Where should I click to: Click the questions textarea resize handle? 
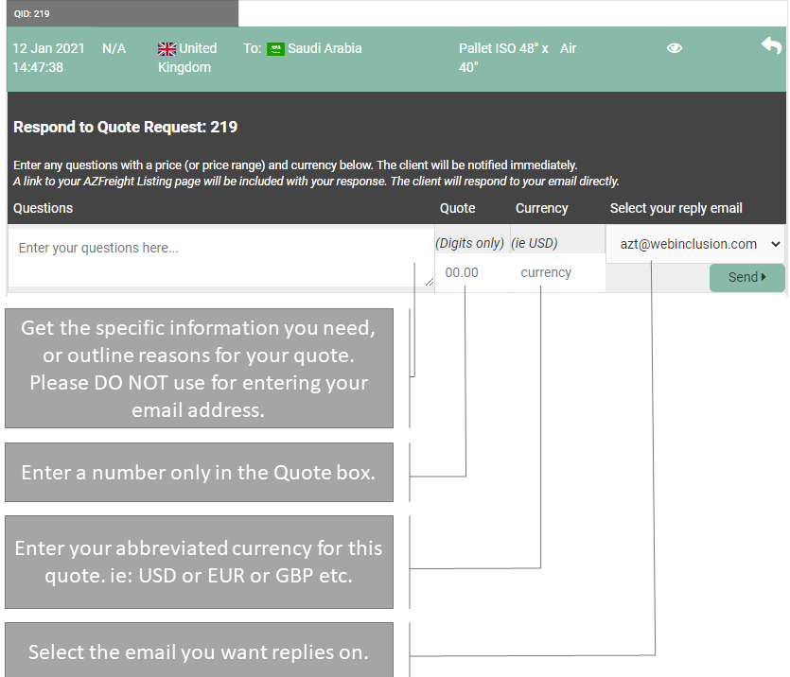[429, 281]
